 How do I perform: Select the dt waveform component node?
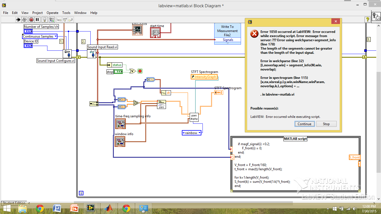click(166, 93)
